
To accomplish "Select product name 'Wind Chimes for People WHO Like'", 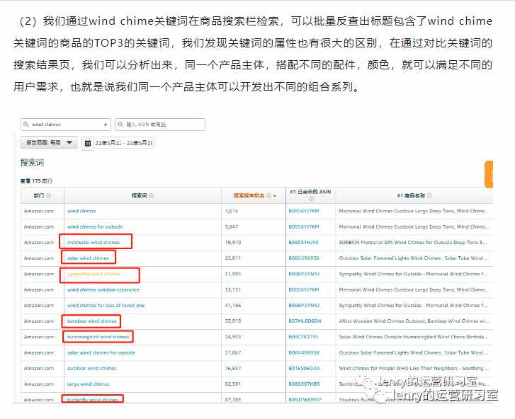I will point(414,369).
